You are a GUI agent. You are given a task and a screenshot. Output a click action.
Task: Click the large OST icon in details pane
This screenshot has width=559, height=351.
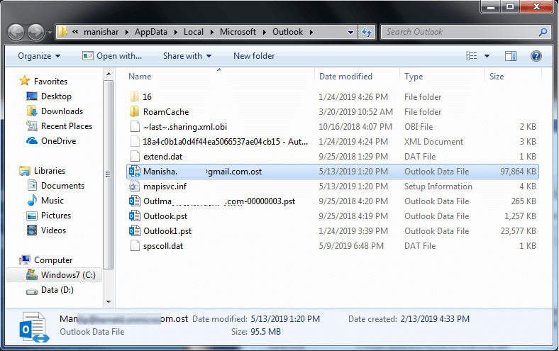[34, 327]
